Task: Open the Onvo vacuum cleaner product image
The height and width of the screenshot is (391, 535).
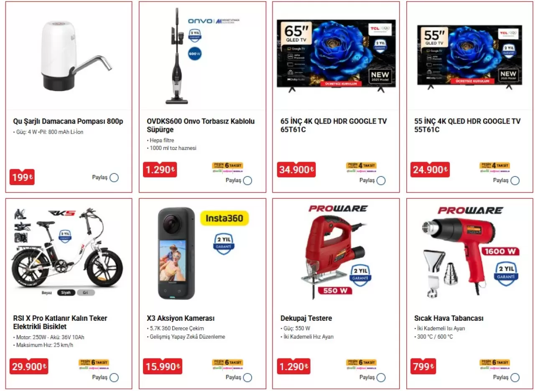Action: (177, 58)
